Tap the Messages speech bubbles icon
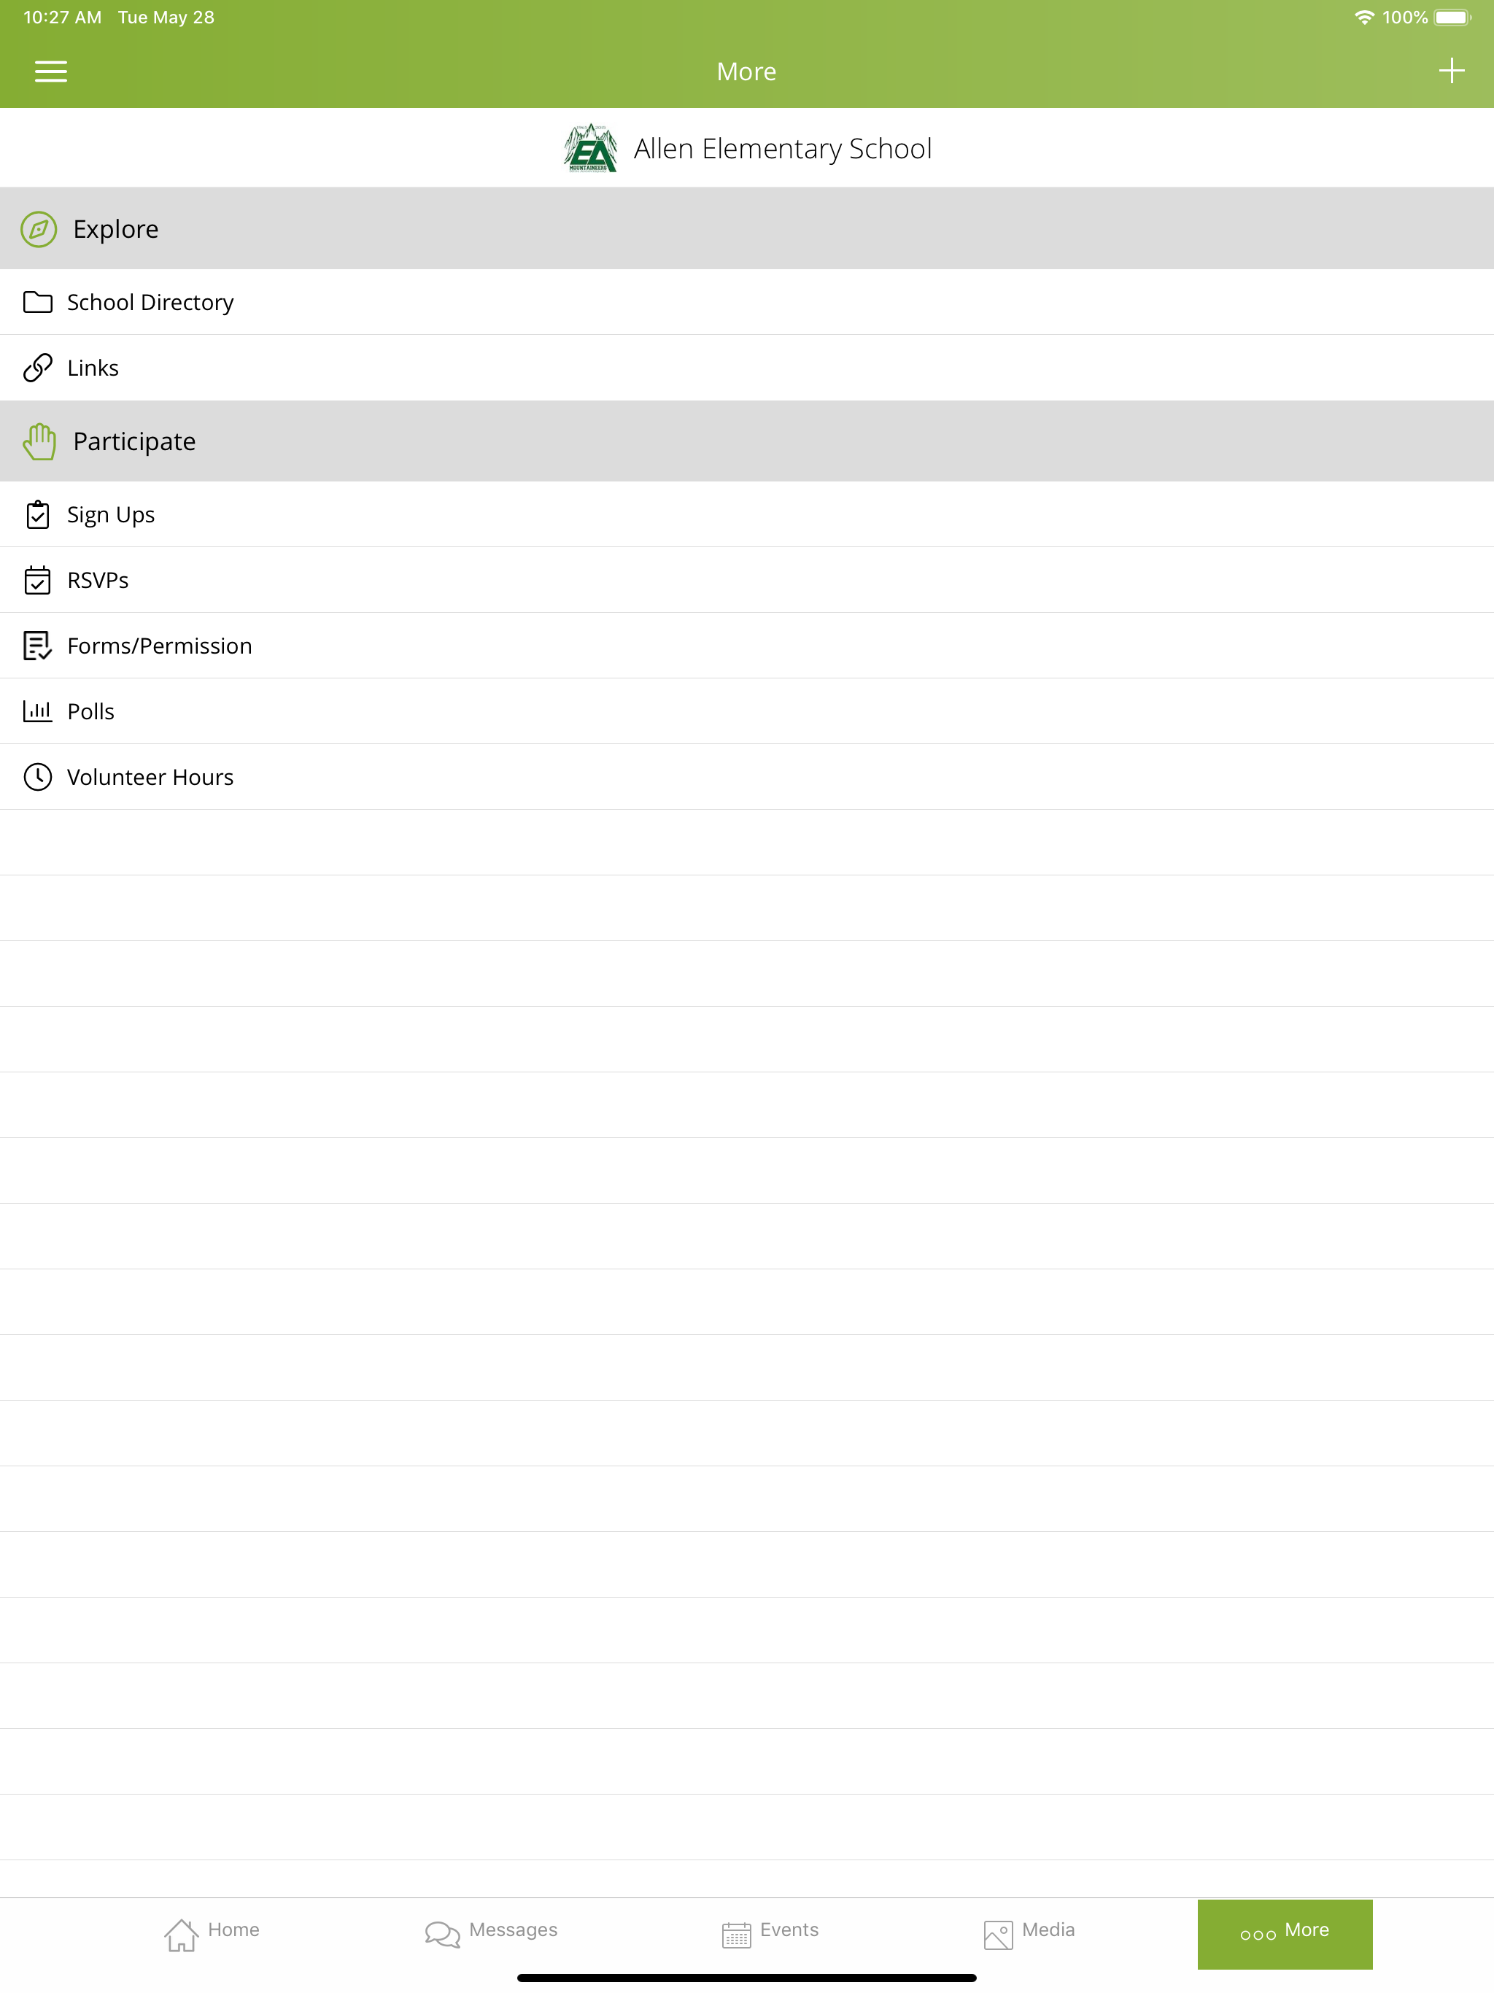 point(442,1933)
